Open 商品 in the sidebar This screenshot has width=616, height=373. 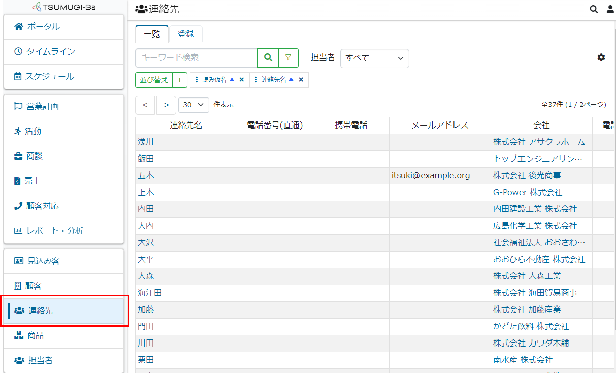point(63,336)
